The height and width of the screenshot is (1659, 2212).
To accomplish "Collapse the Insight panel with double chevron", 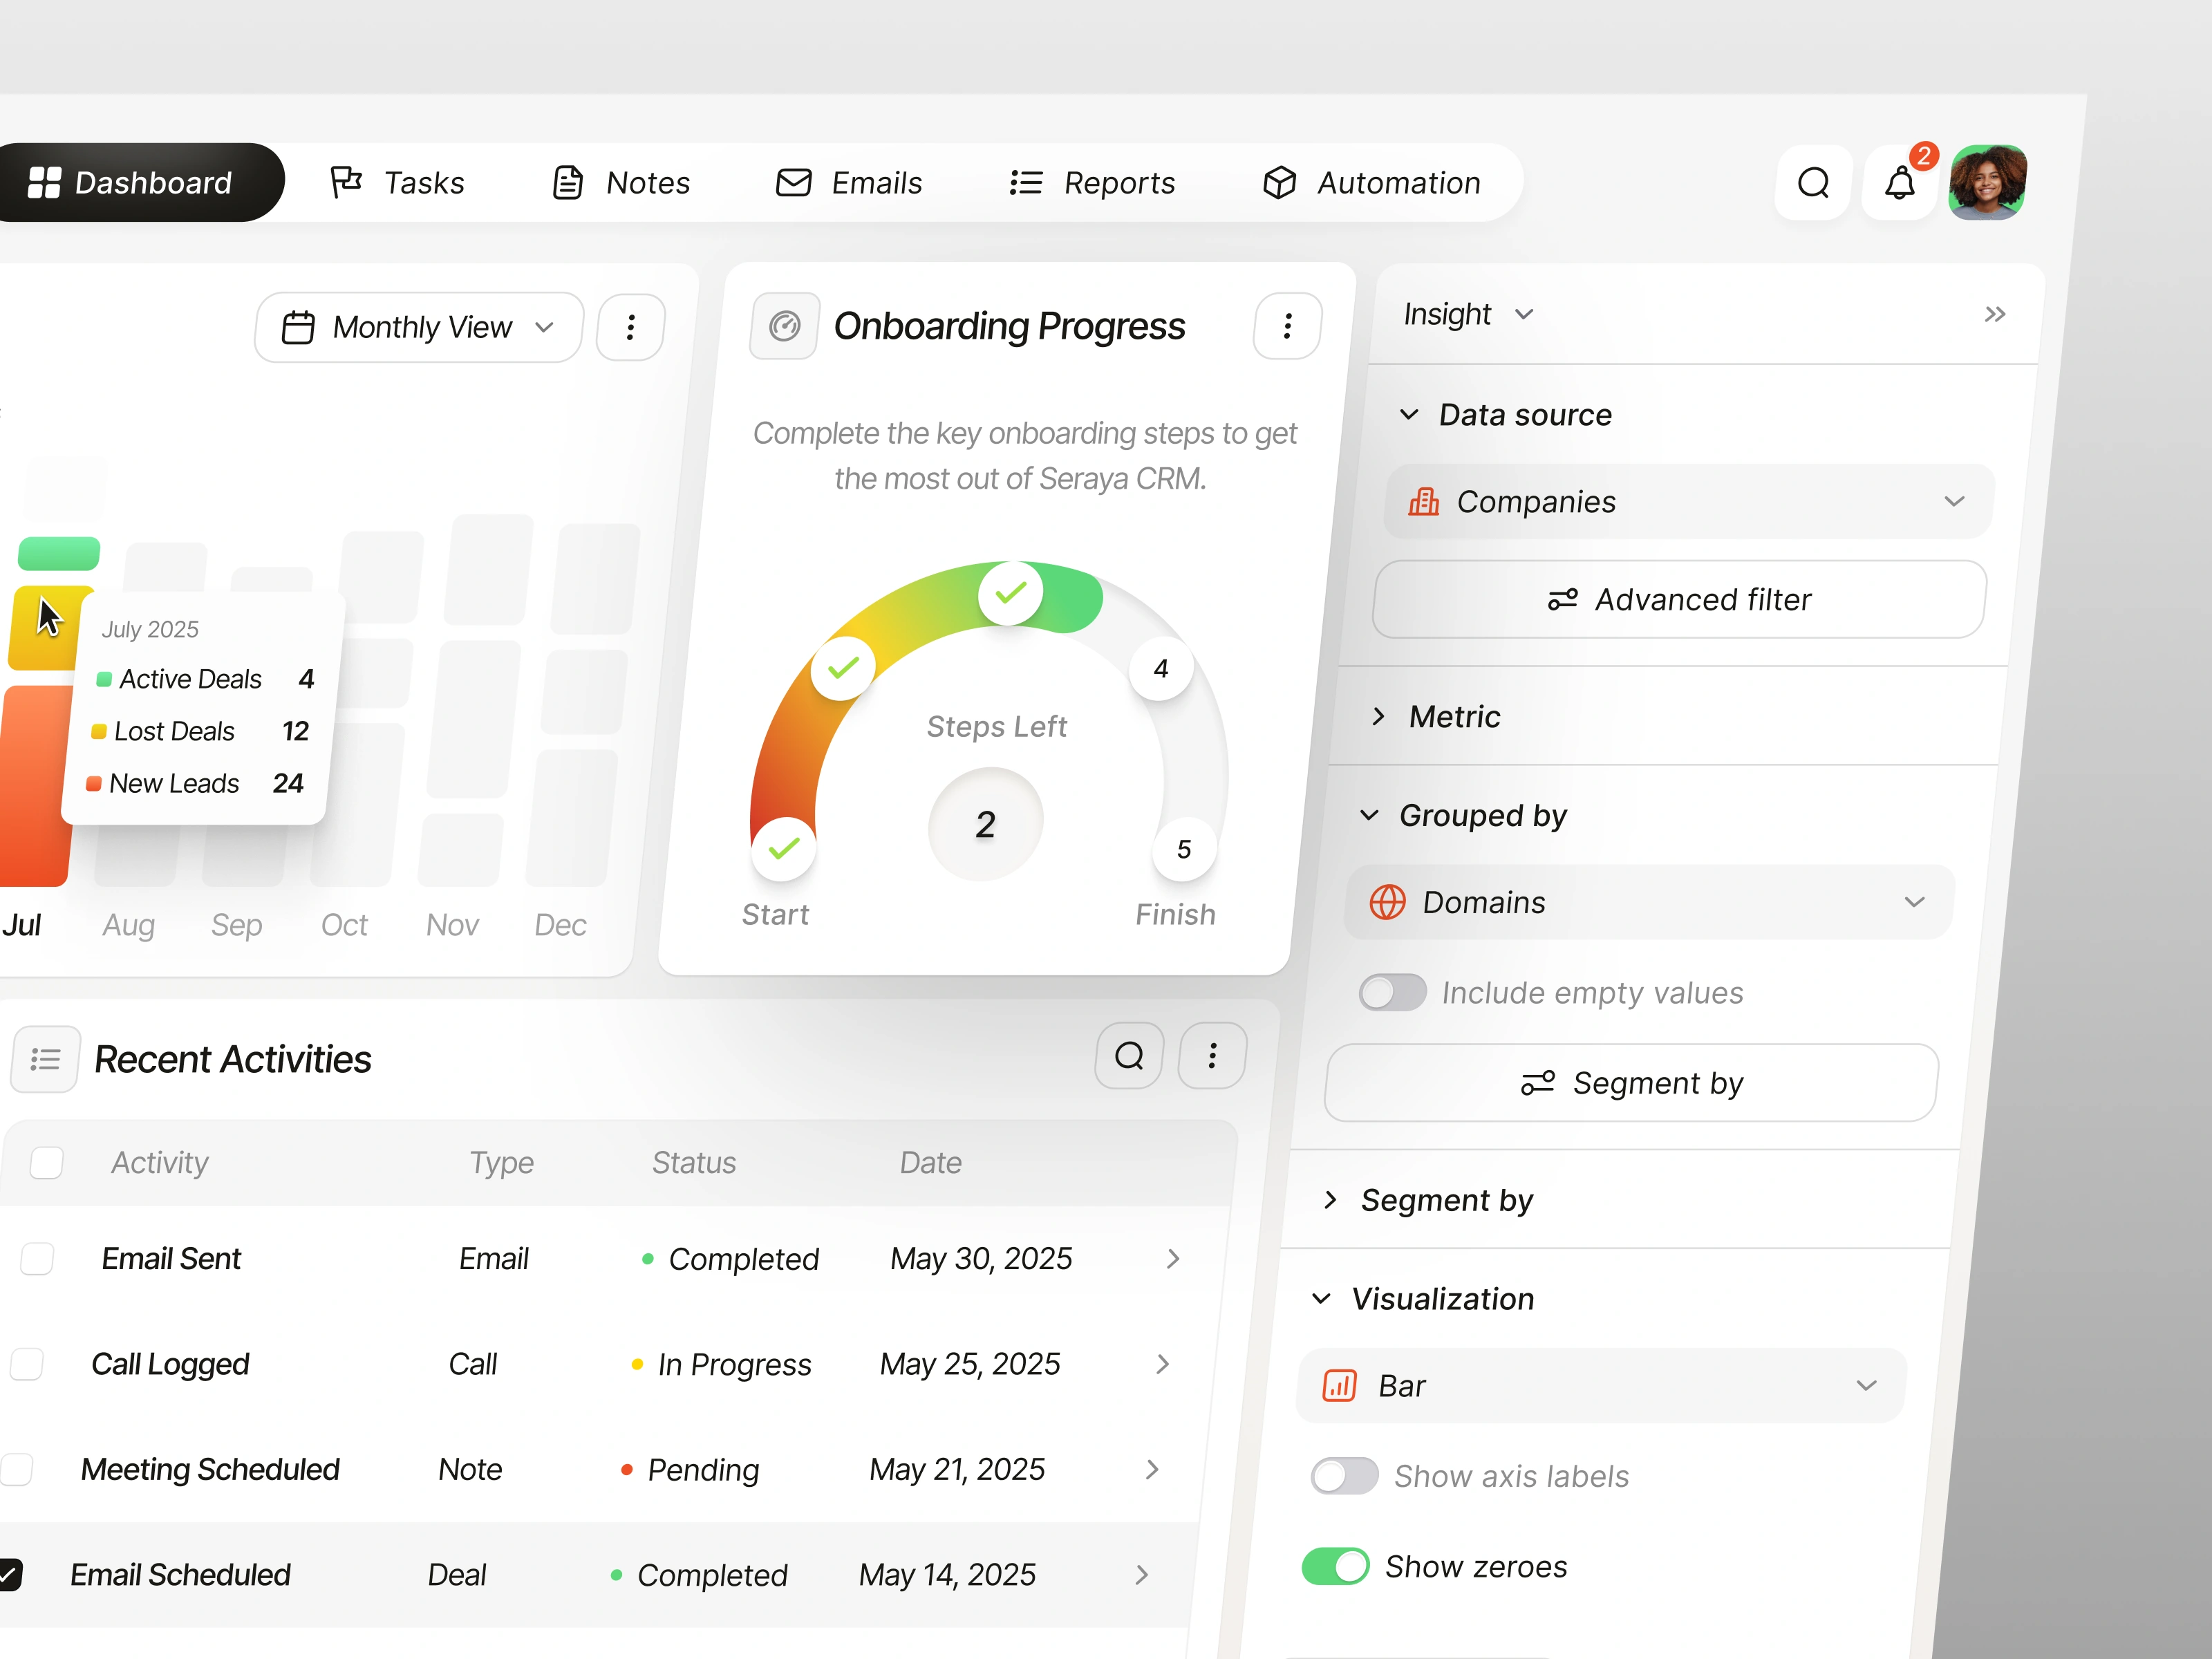I will pos(1994,314).
